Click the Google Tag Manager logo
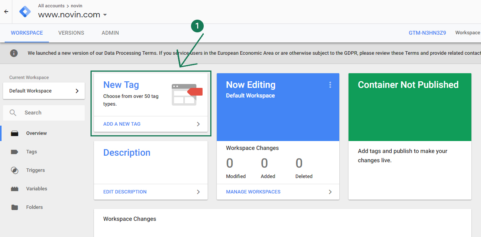 (x=25, y=12)
